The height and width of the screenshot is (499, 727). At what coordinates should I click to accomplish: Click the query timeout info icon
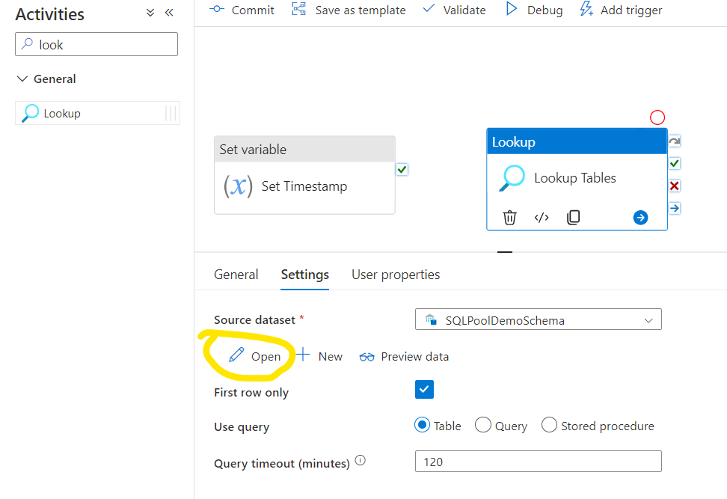361,462
